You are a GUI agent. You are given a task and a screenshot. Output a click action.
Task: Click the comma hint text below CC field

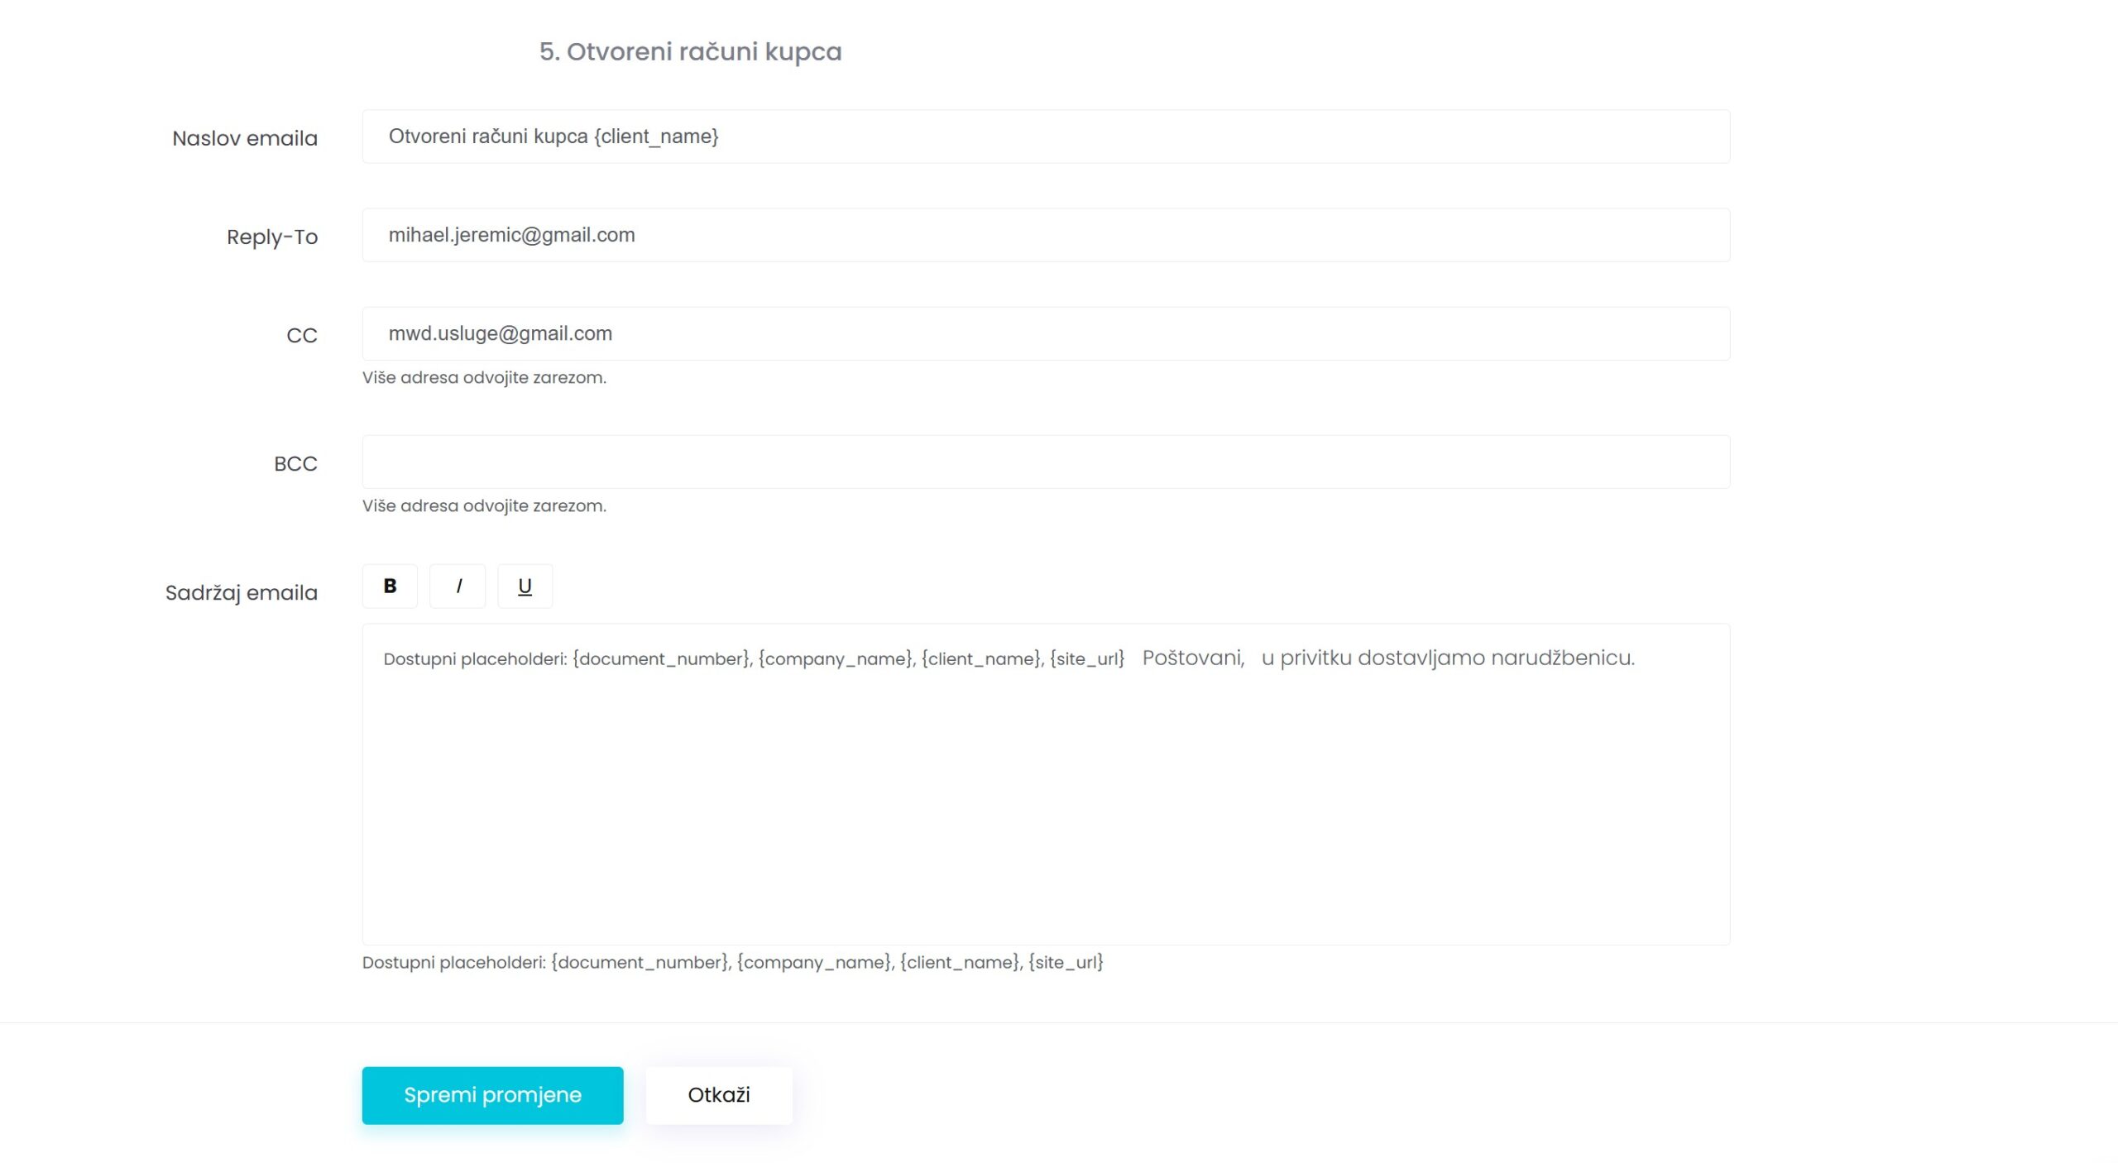point(484,377)
